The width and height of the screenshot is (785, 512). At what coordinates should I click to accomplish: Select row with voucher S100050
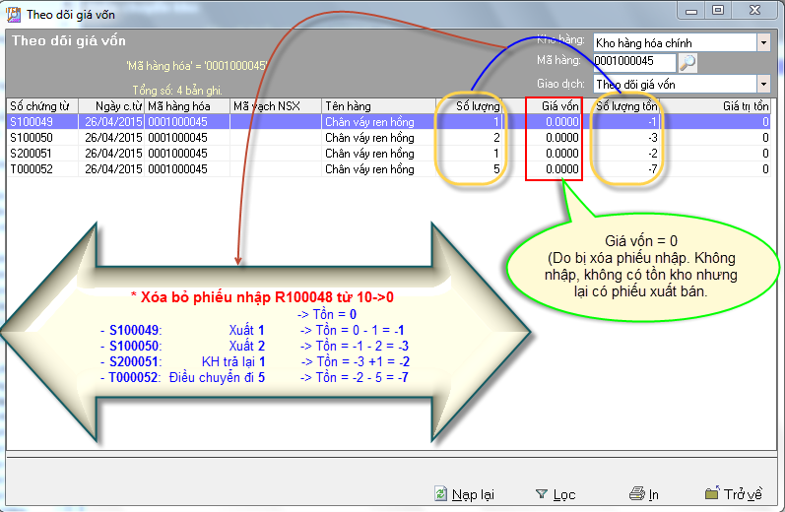point(39,138)
